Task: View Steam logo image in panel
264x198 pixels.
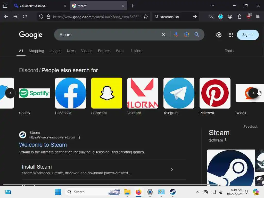Action: [231, 168]
